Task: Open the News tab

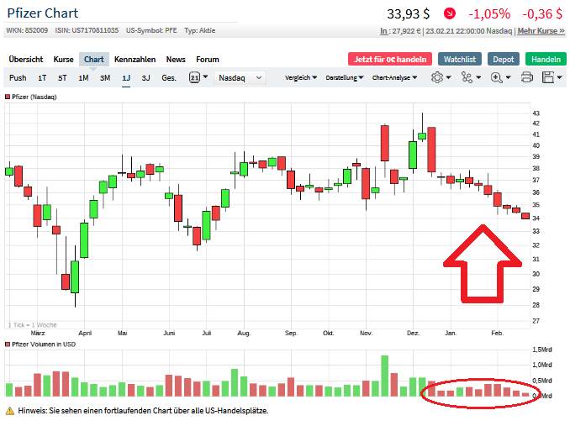Action: [176, 59]
